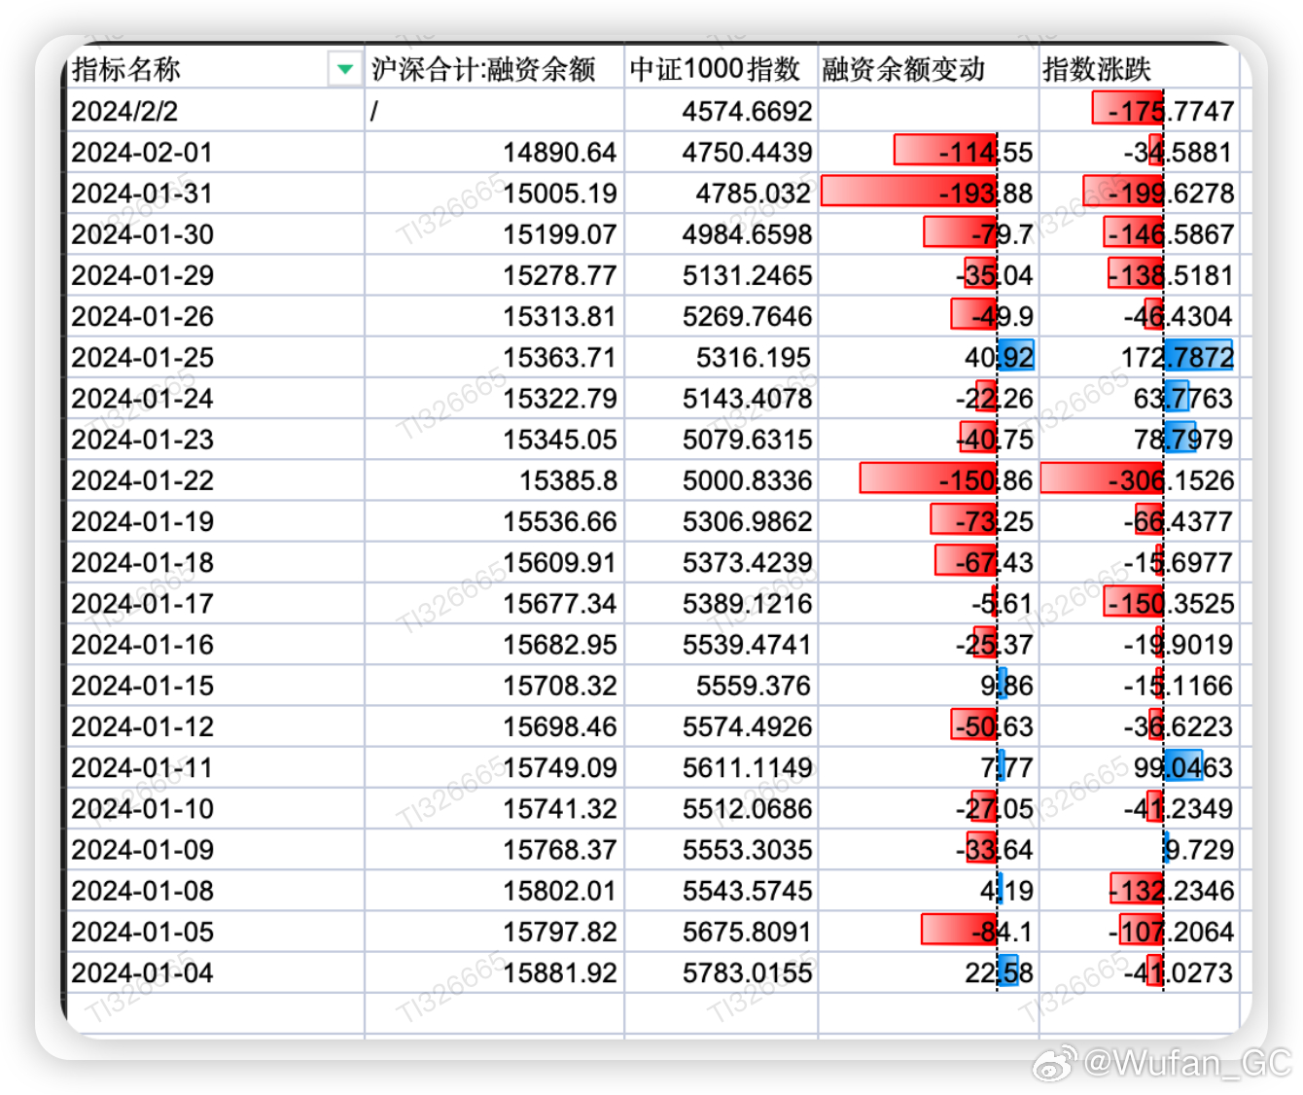Click the index value 5143.4078
The image size is (1303, 1095).
pyautogui.click(x=721, y=398)
